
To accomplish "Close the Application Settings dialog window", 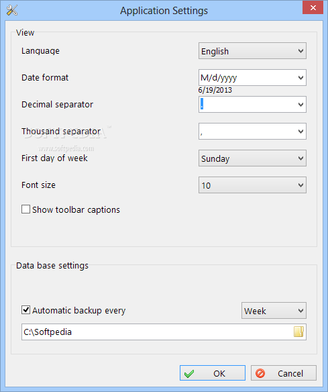I will (x=313, y=8).
